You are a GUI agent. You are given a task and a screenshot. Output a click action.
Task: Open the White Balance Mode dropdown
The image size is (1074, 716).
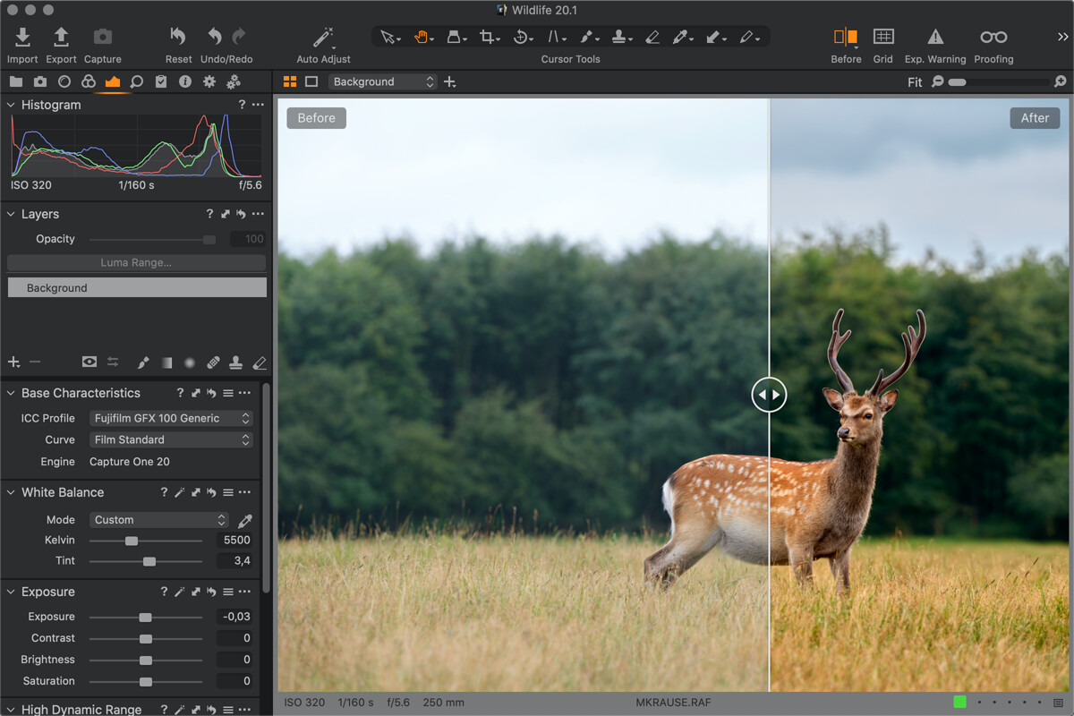tap(159, 520)
